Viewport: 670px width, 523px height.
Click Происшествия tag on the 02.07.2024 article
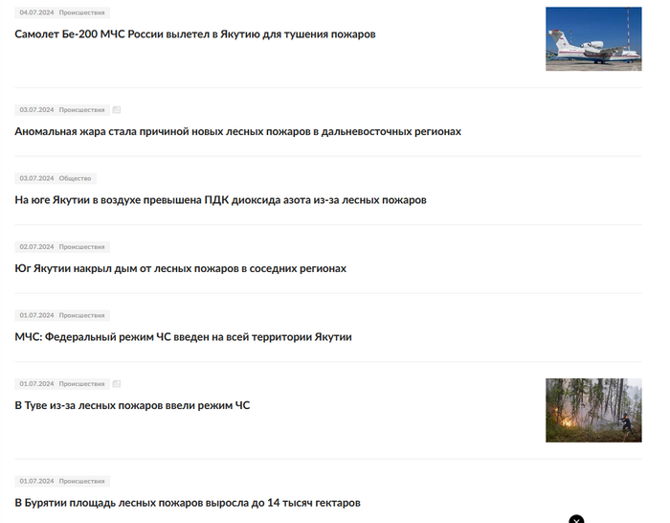(81, 247)
